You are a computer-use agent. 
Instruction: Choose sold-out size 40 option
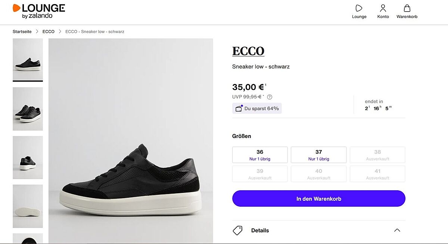(318, 174)
